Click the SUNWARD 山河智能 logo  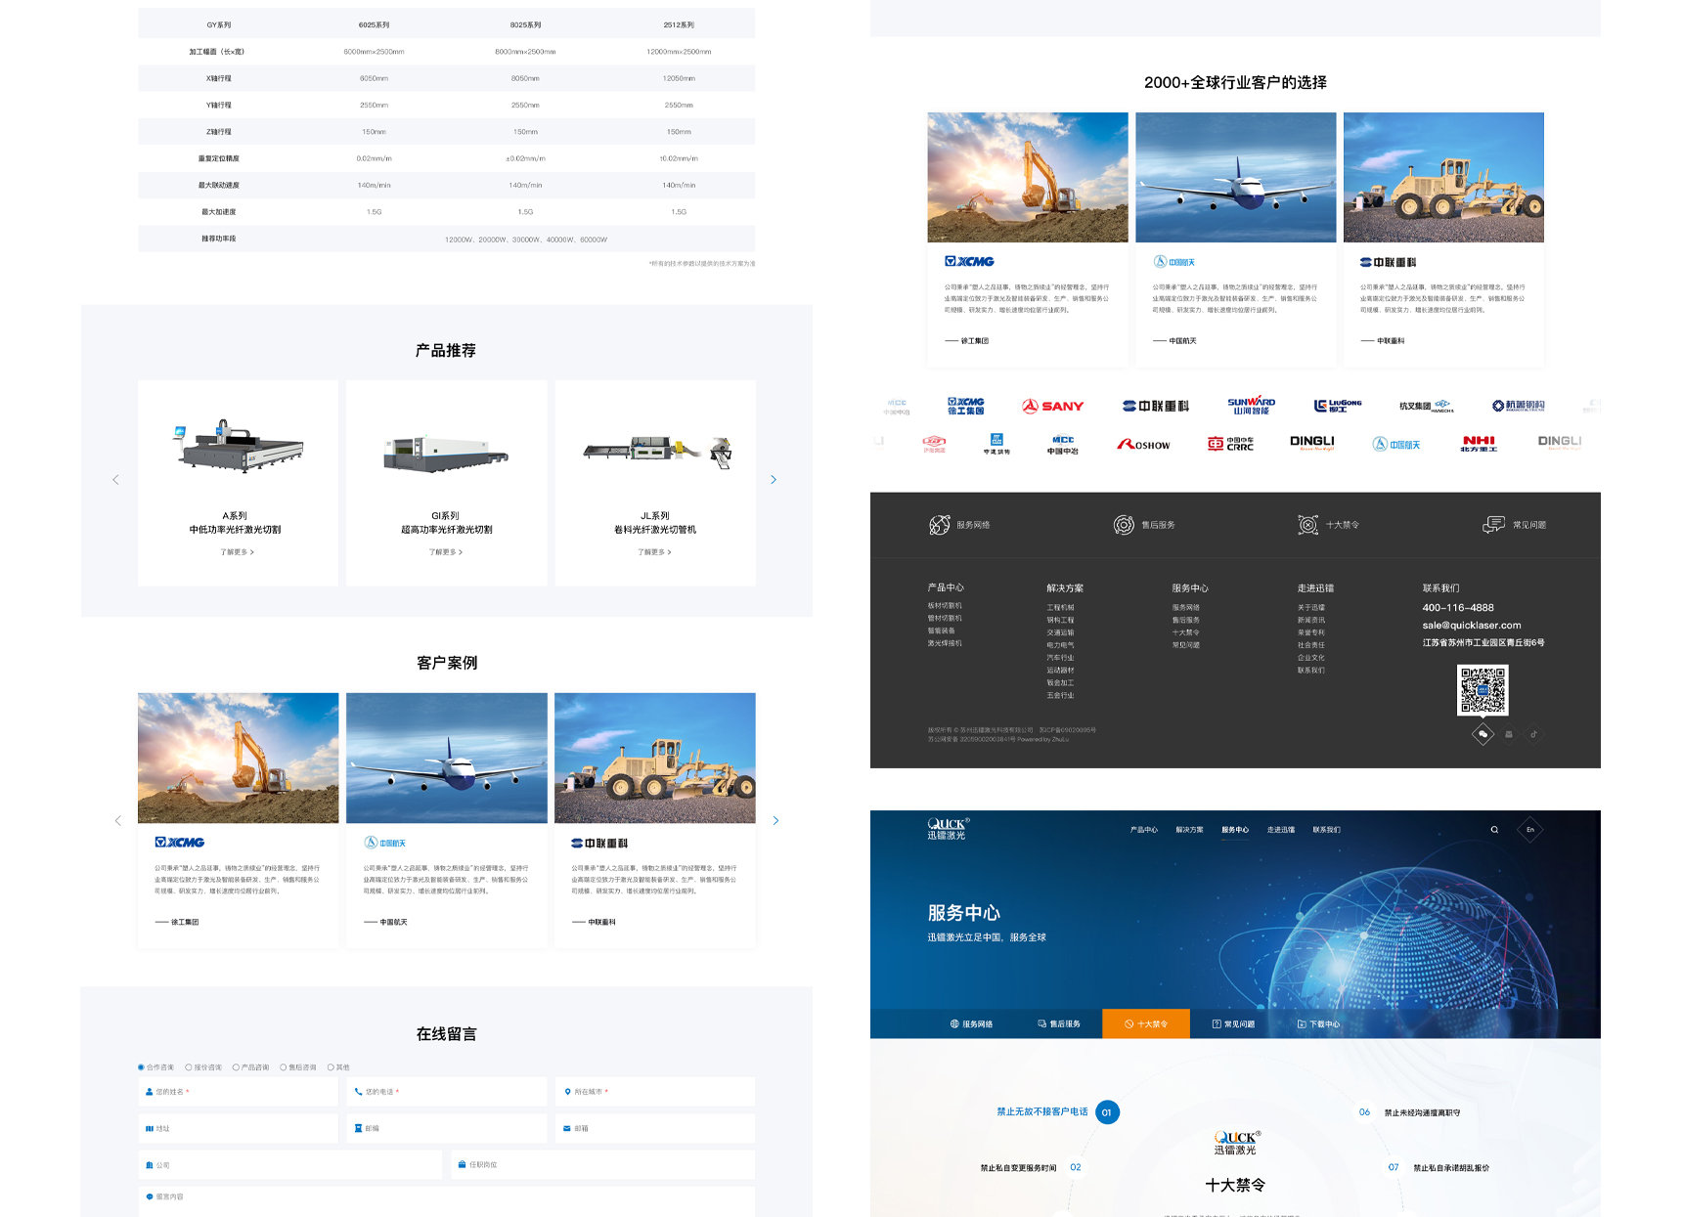[1252, 406]
